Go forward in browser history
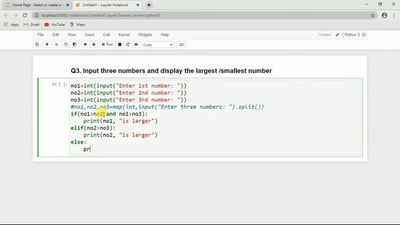The height and width of the screenshot is (225, 400). pos(16,15)
